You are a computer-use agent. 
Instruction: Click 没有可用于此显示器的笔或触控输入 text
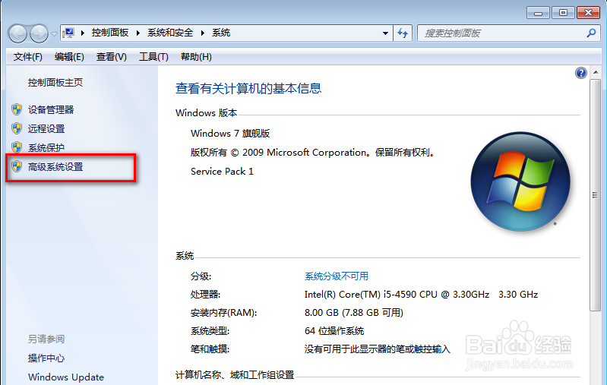coord(377,349)
